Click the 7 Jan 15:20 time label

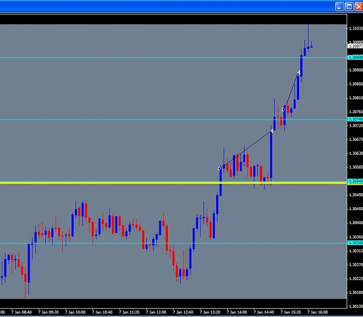click(291, 312)
